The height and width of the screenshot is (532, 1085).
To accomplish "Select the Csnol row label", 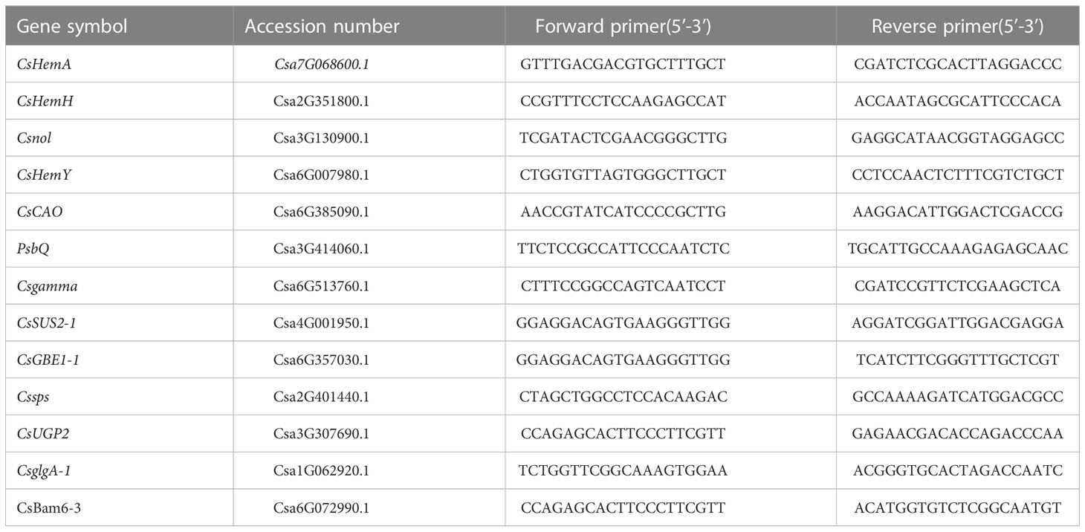I will coord(33,138).
